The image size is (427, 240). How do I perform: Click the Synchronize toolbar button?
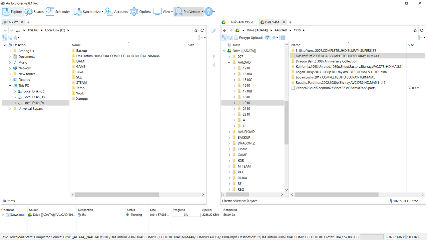(89, 12)
